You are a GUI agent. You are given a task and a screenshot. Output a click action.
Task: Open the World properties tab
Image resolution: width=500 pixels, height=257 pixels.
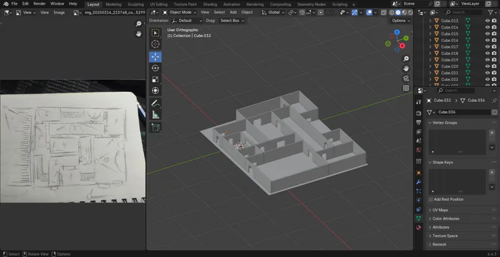pos(419,150)
